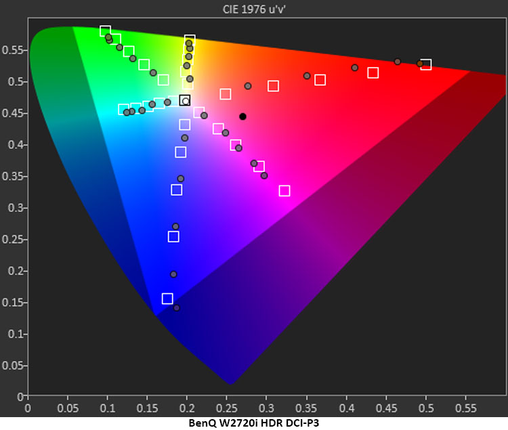508x430 pixels.
Task: Click the x-axis label 0.2
Action: (x=187, y=408)
